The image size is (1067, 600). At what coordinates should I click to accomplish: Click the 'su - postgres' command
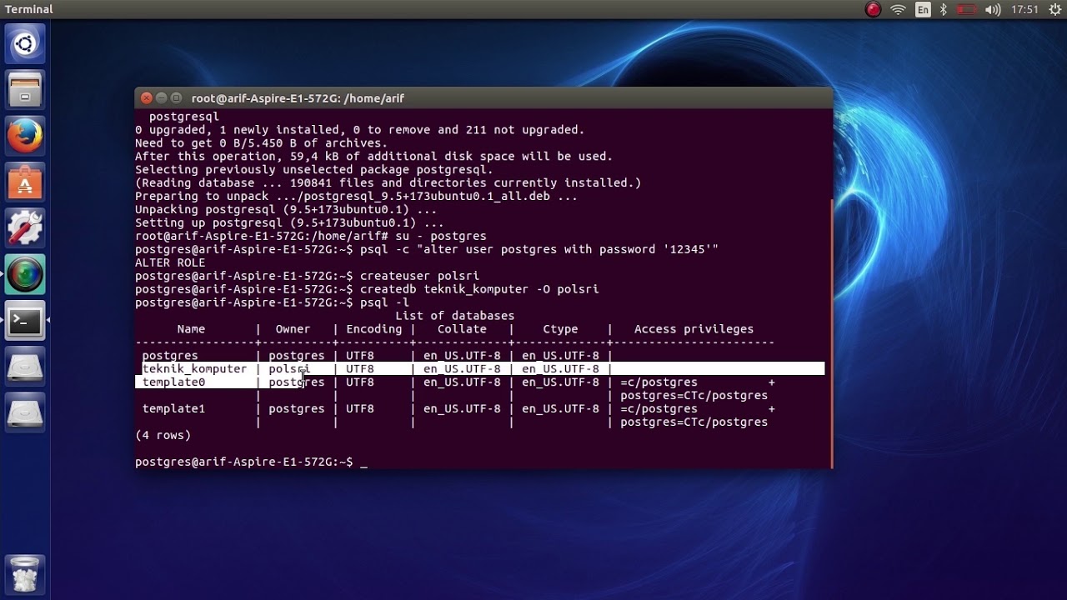[x=441, y=236]
